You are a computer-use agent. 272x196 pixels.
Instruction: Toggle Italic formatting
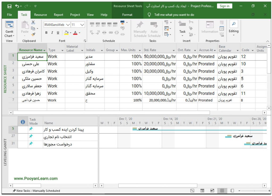click(x=52, y=33)
